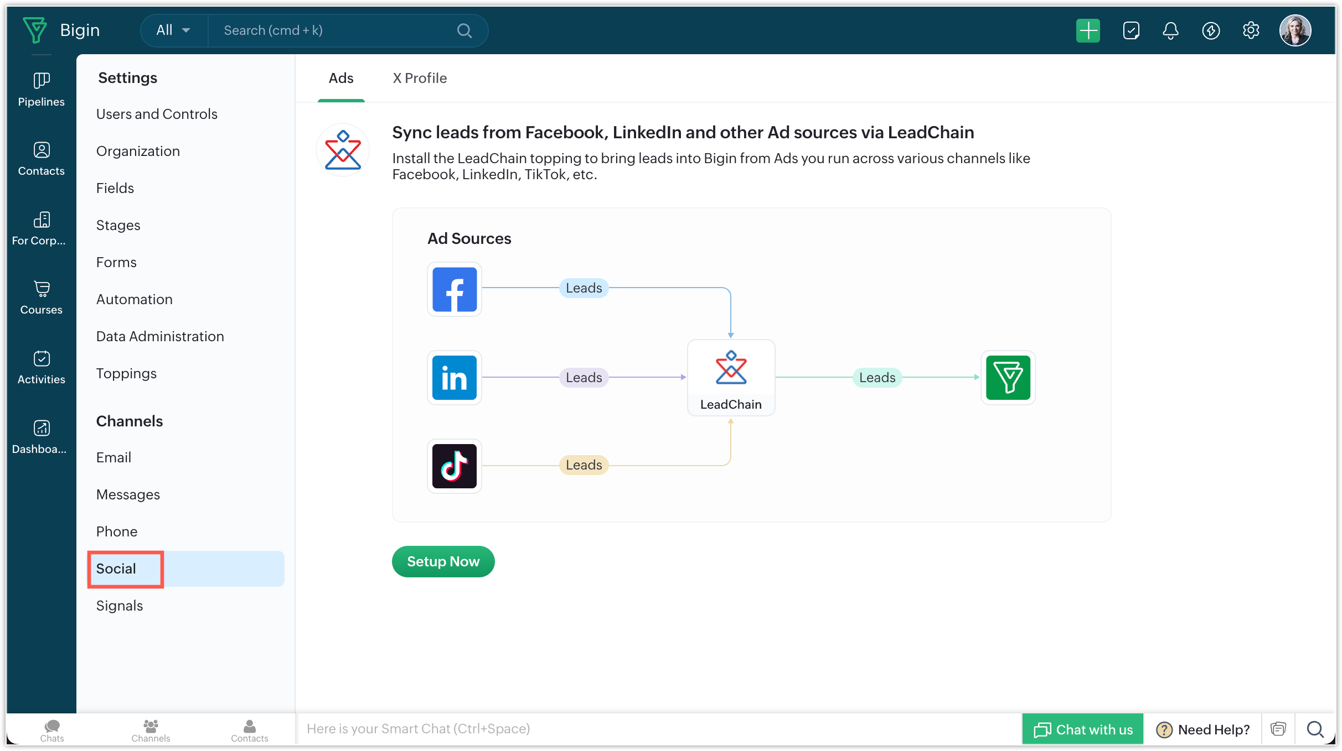Open Organization settings
This screenshot has height=751, width=1342.
(x=138, y=151)
